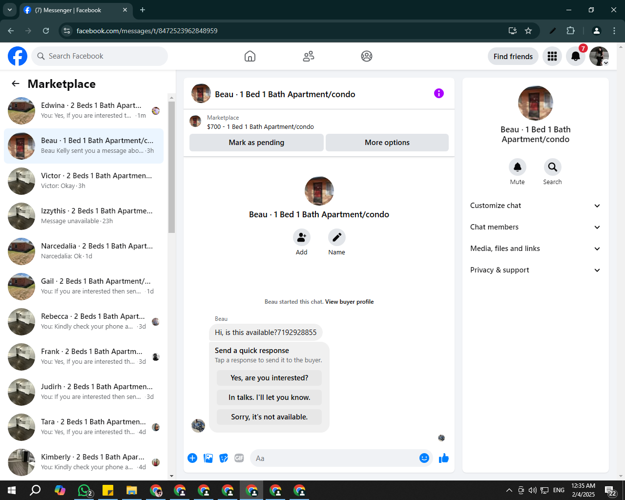Click the Search Facebook field
The image size is (625, 500).
tap(100, 56)
